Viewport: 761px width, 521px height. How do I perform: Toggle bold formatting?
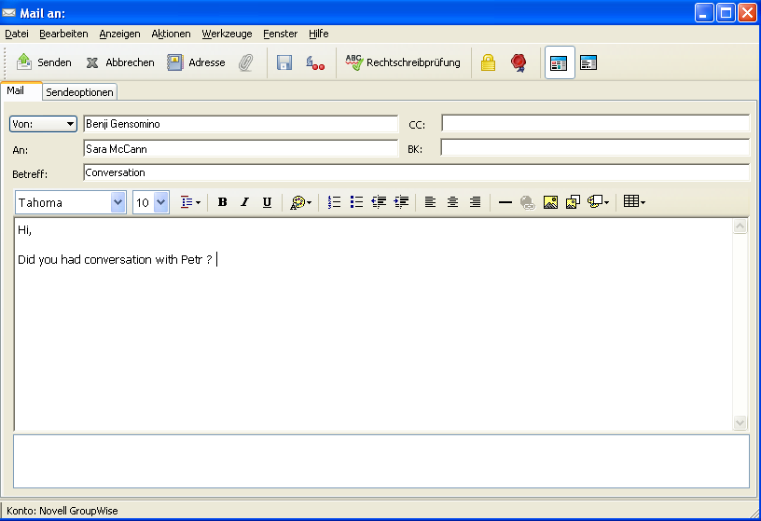[x=222, y=202]
